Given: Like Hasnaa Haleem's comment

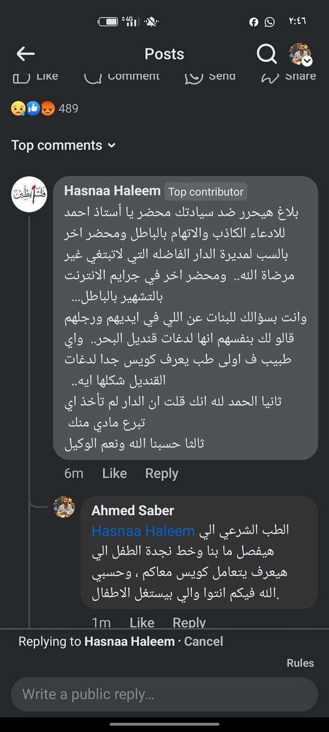Looking at the screenshot, I should 114,474.
